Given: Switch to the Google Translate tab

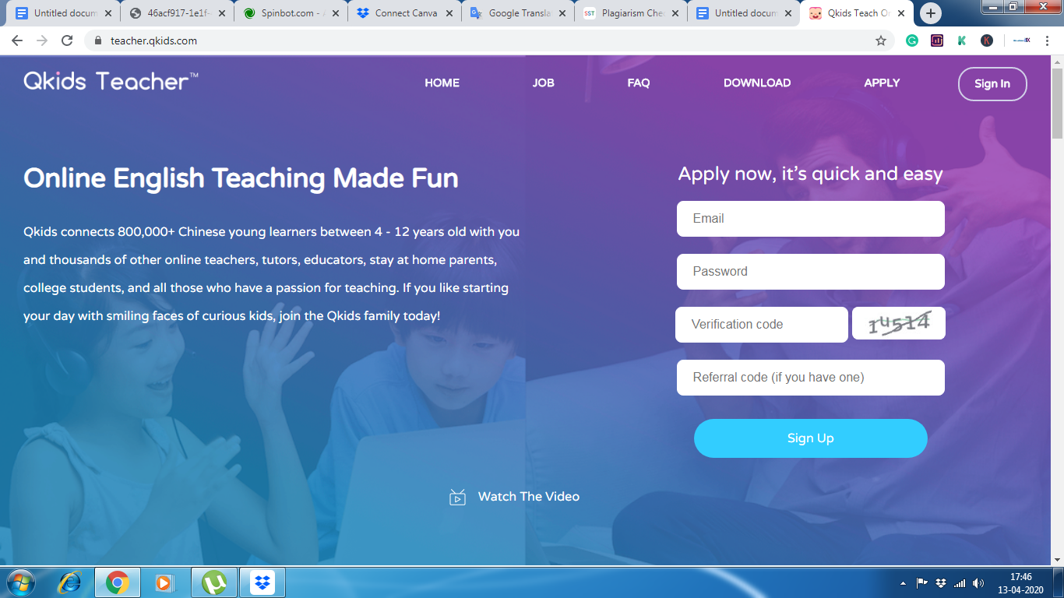Looking at the screenshot, I should 520,13.
